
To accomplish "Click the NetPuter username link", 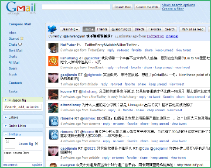I will click(68, 45).
